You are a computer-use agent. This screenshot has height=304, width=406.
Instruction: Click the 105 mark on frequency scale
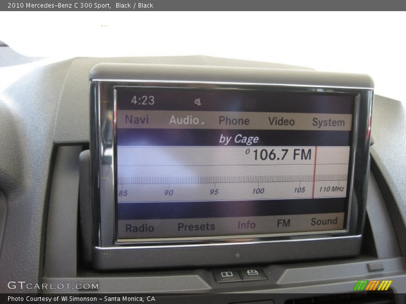coord(299,190)
